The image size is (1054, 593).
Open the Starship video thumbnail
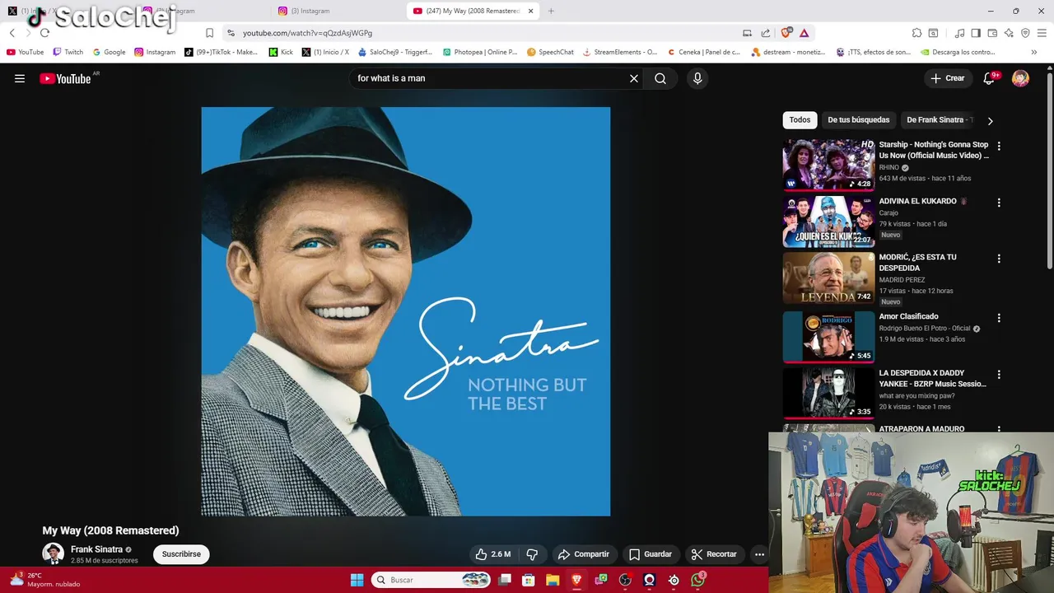click(828, 164)
